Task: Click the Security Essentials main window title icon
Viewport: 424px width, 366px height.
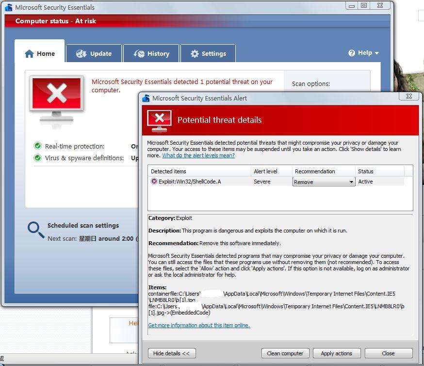Action: click(9, 7)
